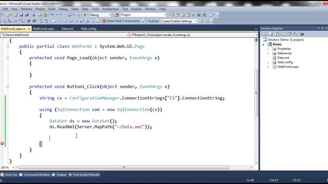
Task: Click the editor split bar handle
Action: (x=256, y=40)
